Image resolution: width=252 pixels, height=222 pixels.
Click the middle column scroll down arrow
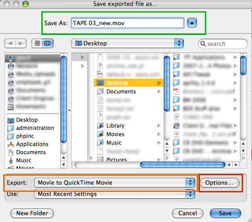point(167,151)
